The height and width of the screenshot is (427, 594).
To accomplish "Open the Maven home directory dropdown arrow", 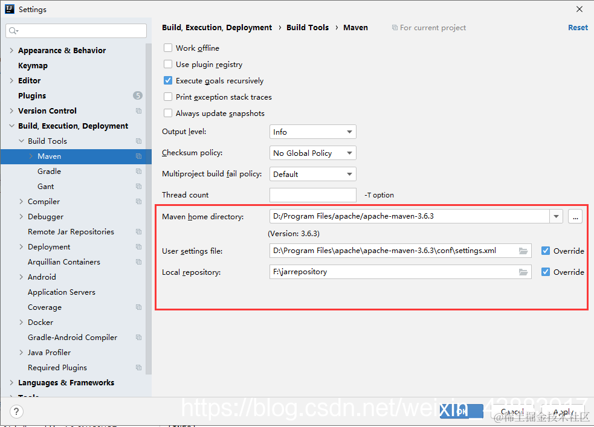I will 556,217.
